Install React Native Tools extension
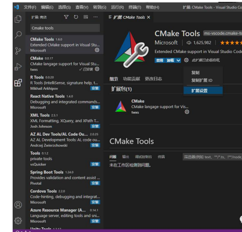This screenshot has height=232, width=242. [95, 107]
